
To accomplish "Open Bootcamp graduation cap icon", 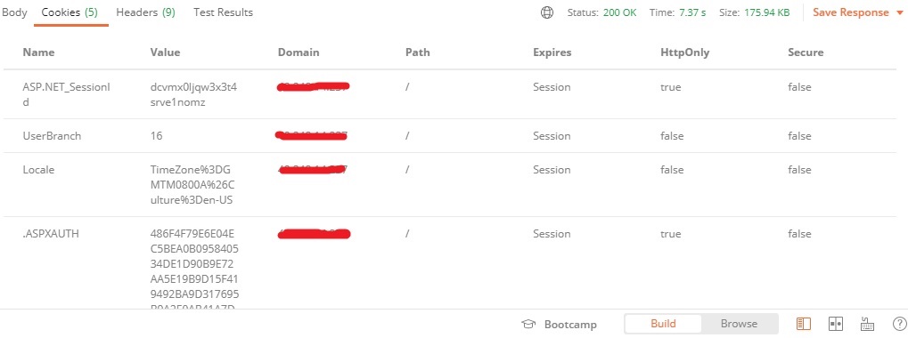I will (528, 324).
